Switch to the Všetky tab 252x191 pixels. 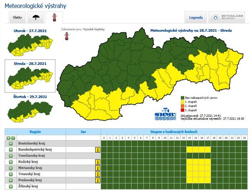17,17
